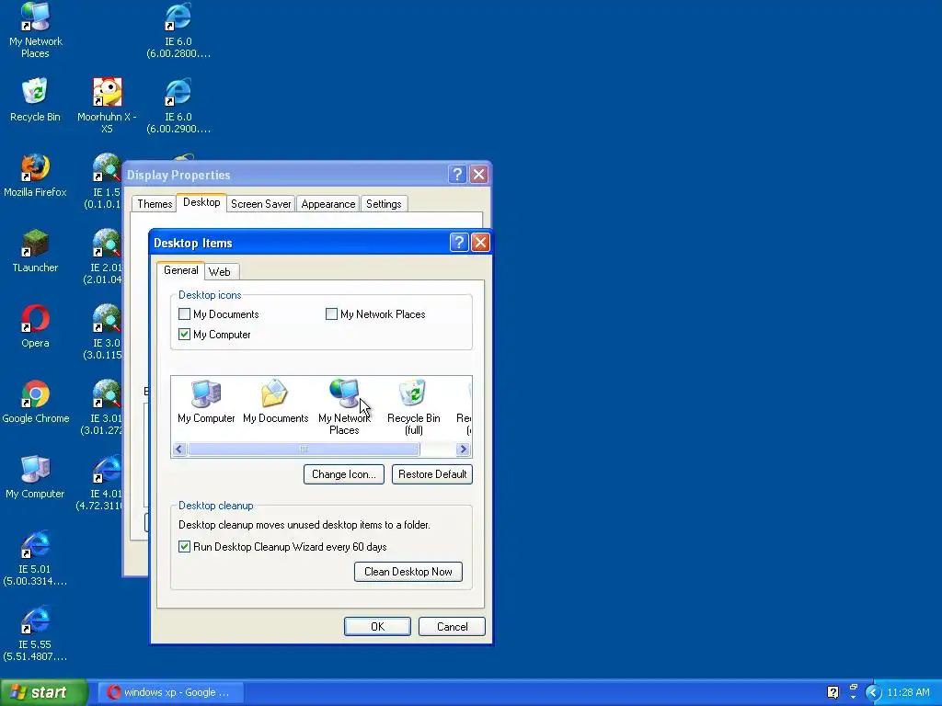942x706 pixels.
Task: Click the Display Properties help question mark button
Action: tap(457, 175)
